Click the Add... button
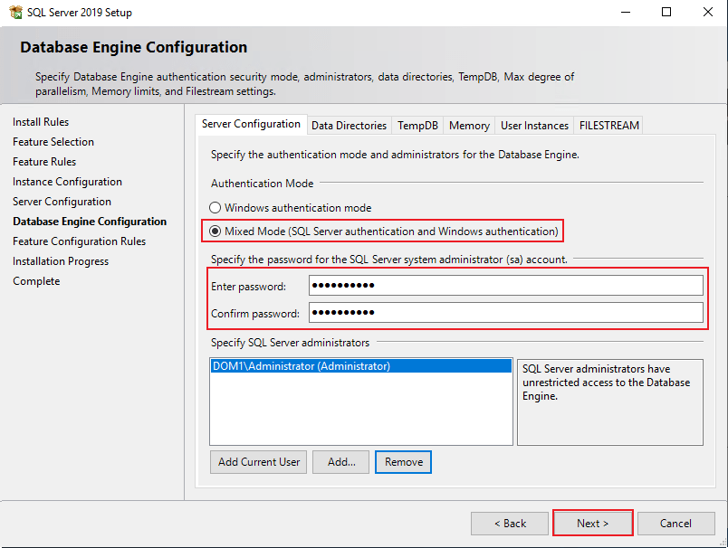Image resolution: width=728 pixels, height=548 pixels. pyautogui.click(x=341, y=462)
